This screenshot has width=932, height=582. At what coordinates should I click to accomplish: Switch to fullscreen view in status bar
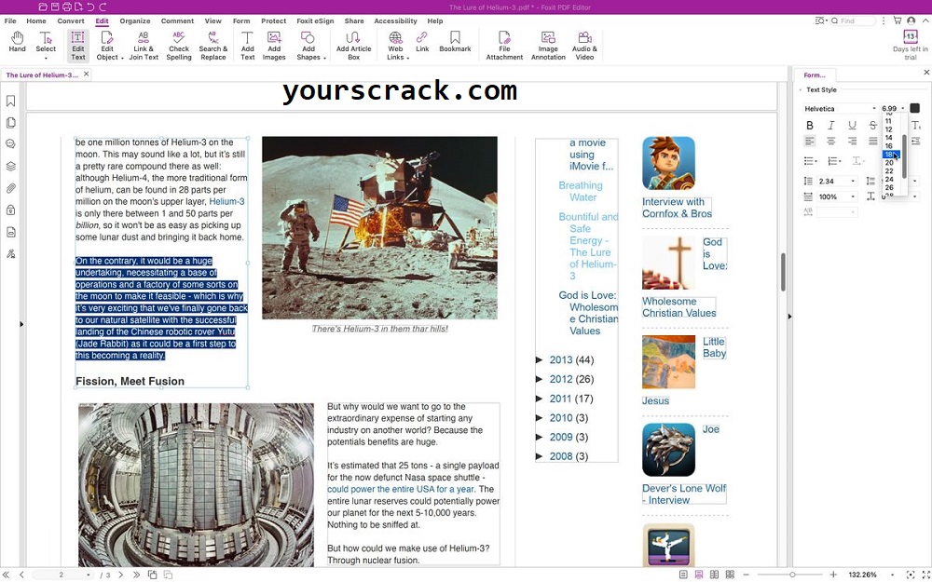pyautogui.click(x=925, y=575)
